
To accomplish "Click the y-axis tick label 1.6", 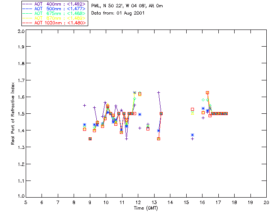I will (21, 97).
